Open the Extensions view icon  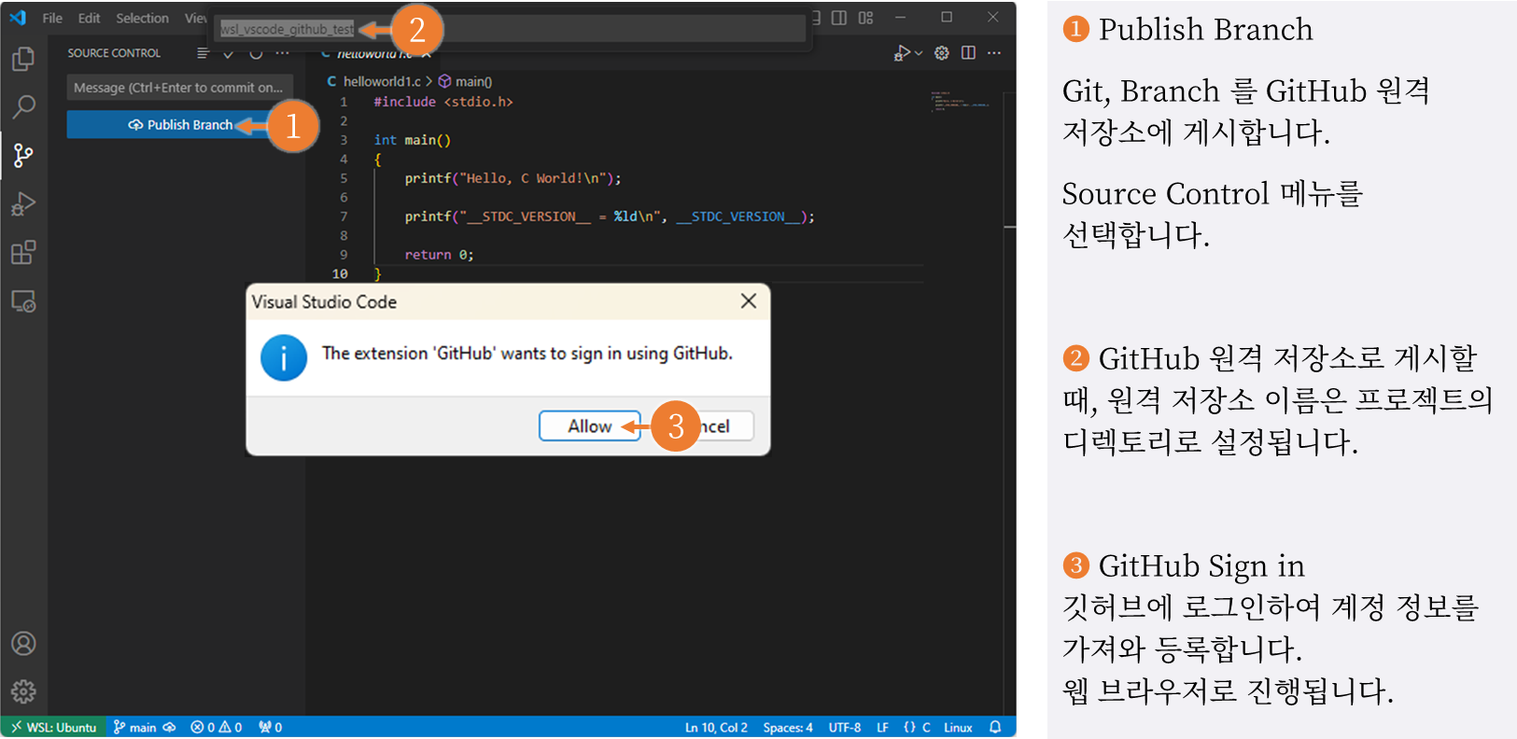[x=23, y=252]
